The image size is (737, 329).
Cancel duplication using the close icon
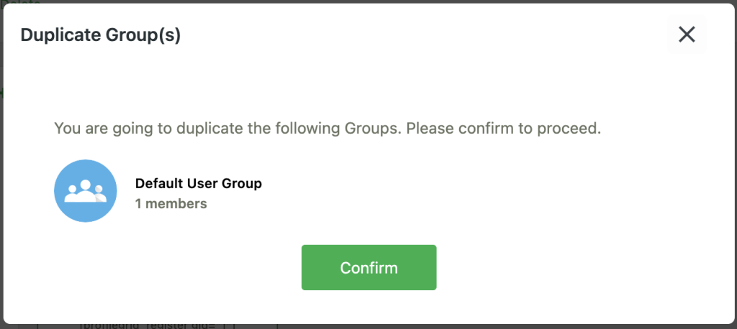(687, 34)
